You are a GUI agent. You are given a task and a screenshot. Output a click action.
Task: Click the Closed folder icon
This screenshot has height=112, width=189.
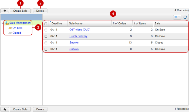pyautogui.click(x=10, y=33)
